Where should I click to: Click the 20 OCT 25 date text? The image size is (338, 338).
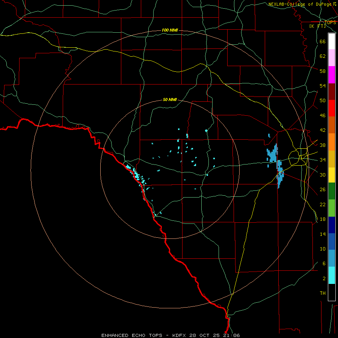point(205,335)
